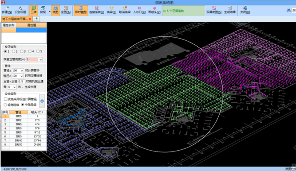
Task: Open the 管径≥ dropdown for 时计算管件
Action: coord(22,71)
